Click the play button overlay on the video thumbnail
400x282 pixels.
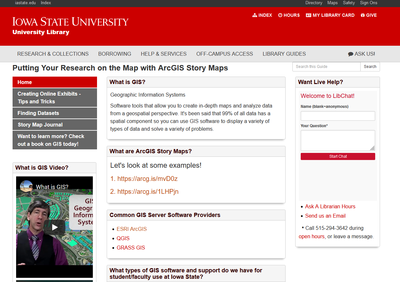pos(54,227)
